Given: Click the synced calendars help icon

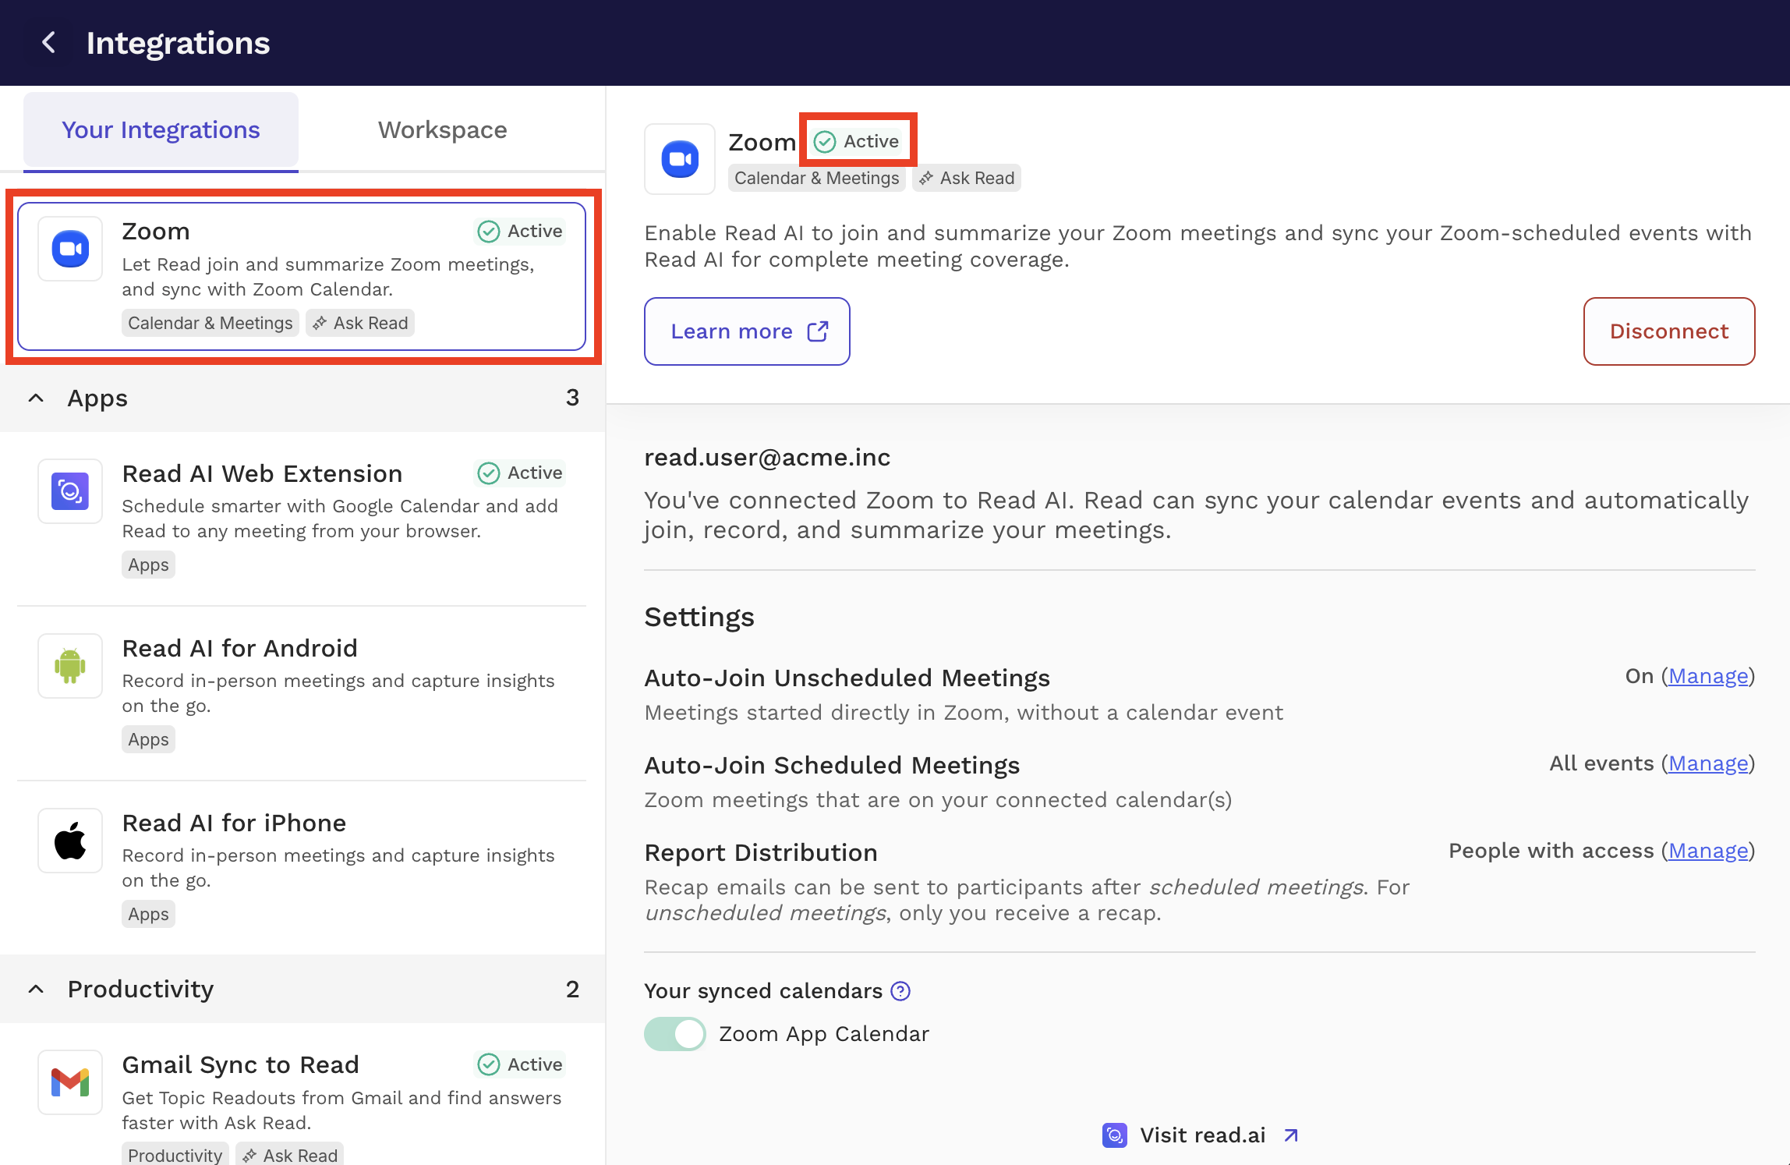Looking at the screenshot, I should tap(900, 991).
